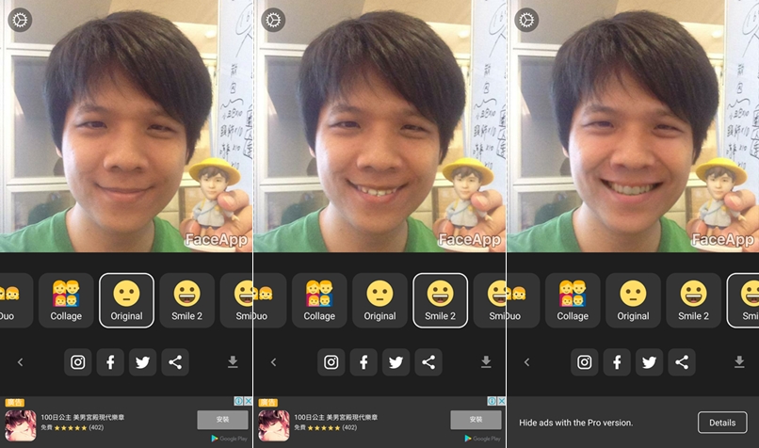Tap the 安裝 install button in left ad
This screenshot has height=448, width=759.
[x=222, y=420]
